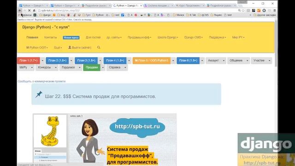295x166 pixels.
Task: Open the Chrome hamburger menu
Action: pos(275,11)
